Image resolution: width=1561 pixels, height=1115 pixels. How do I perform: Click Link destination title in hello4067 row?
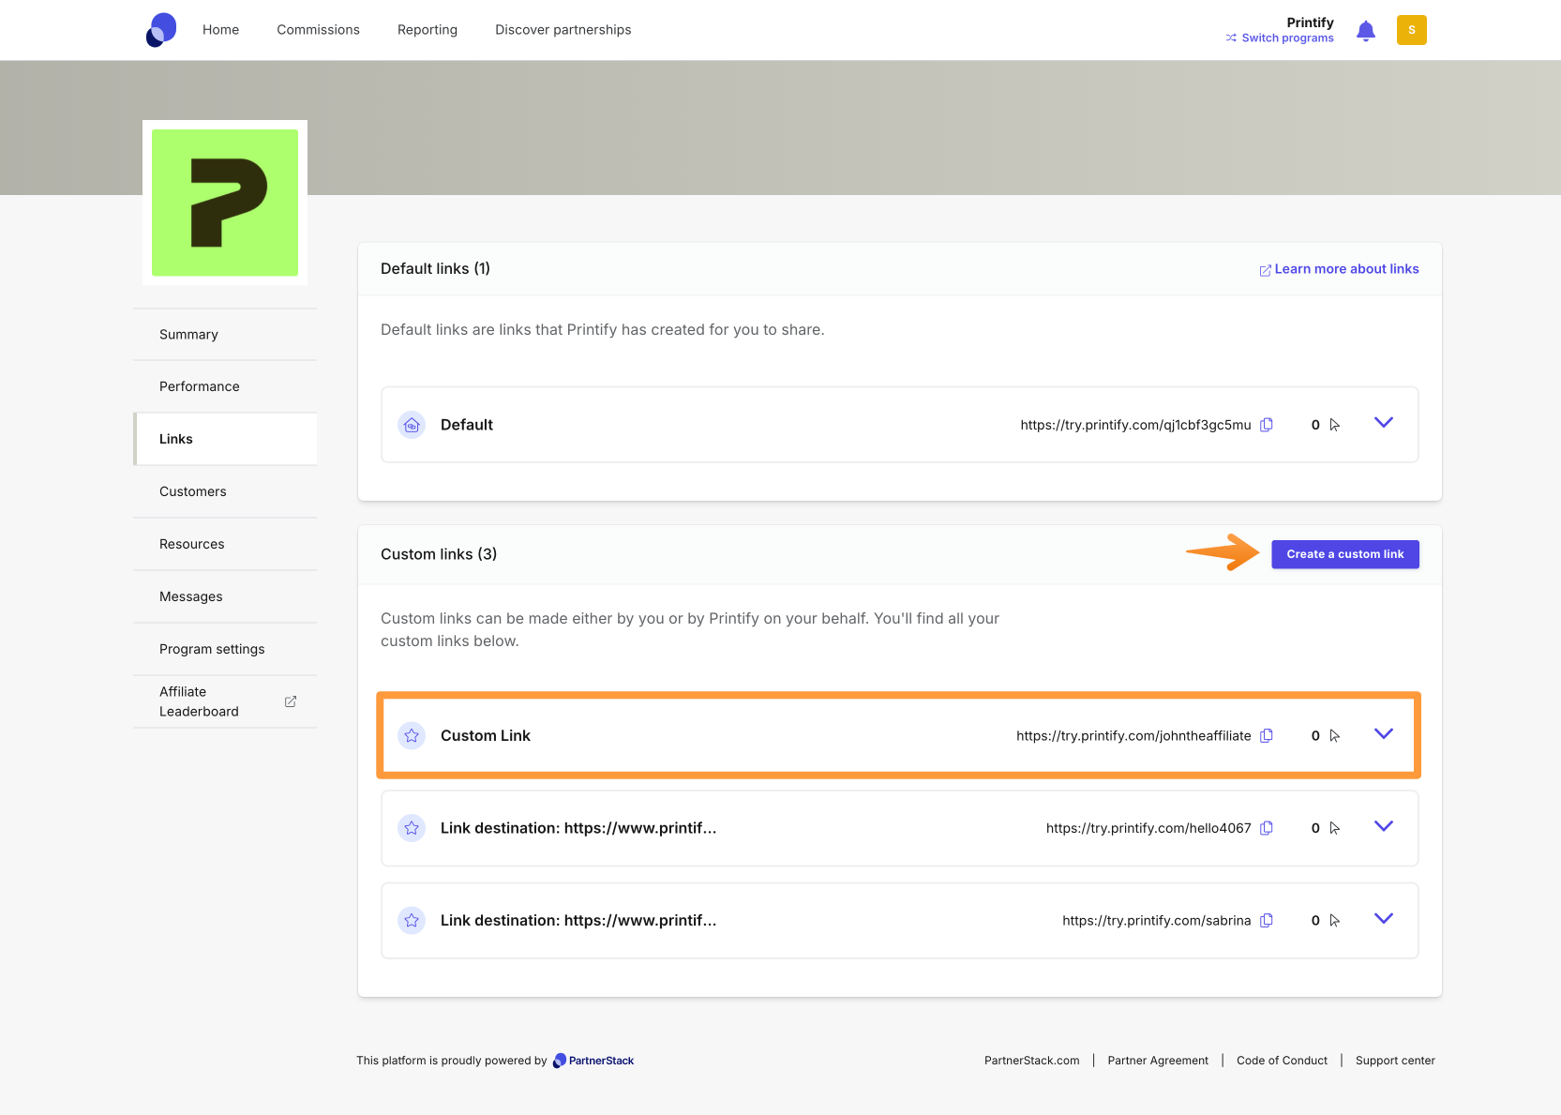coord(578,828)
